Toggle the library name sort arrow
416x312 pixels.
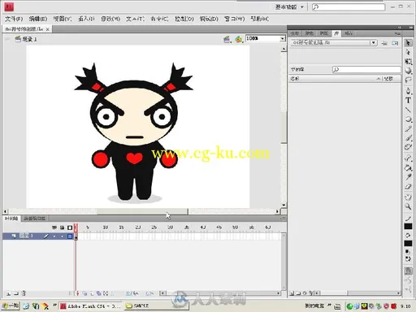[379, 79]
